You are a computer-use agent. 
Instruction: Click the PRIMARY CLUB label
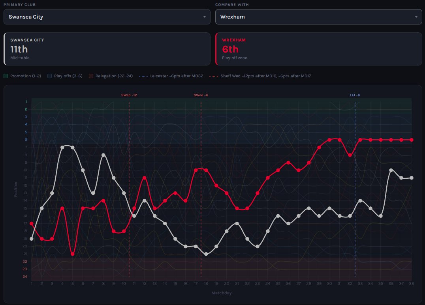(19, 5)
